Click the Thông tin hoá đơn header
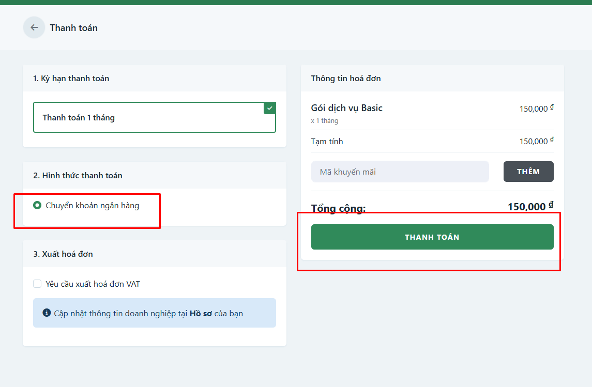The image size is (592, 387). click(x=346, y=79)
